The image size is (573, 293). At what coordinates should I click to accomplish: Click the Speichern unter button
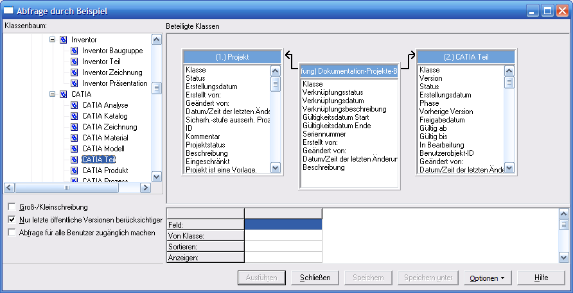click(x=428, y=278)
